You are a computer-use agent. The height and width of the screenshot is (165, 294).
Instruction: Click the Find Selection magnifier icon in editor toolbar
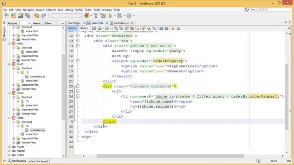point(116,28)
